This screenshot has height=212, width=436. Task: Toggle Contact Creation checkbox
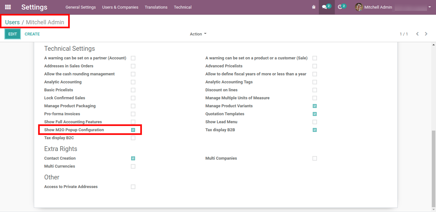point(133,158)
